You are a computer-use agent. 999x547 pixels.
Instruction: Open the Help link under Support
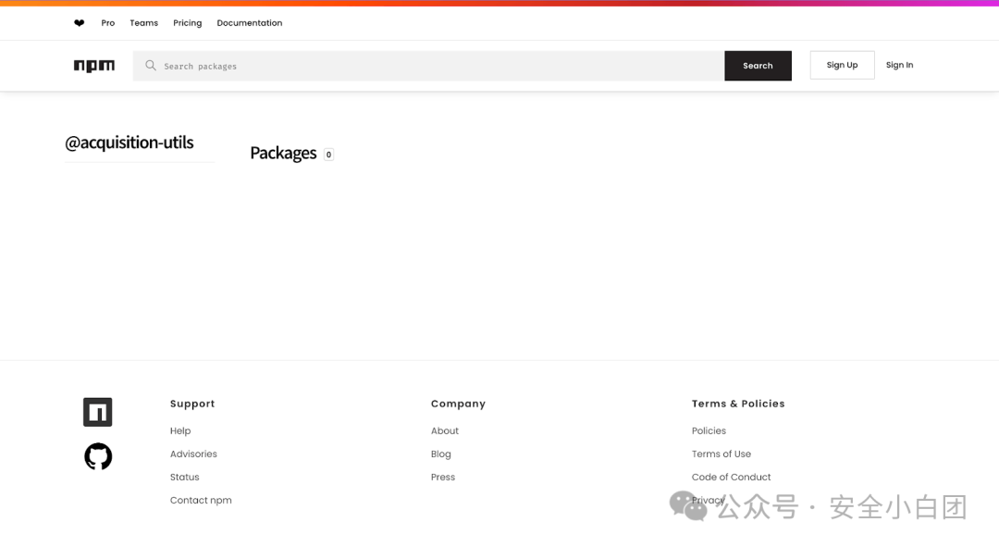(x=180, y=431)
